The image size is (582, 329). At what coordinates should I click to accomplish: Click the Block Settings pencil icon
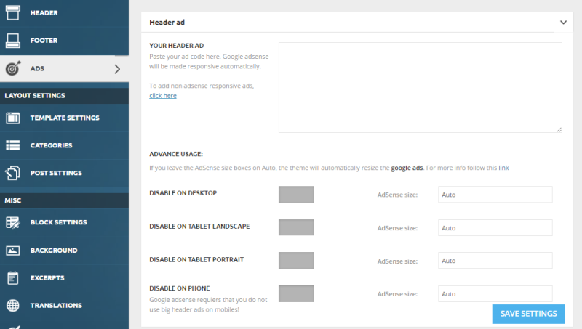pos(12,222)
